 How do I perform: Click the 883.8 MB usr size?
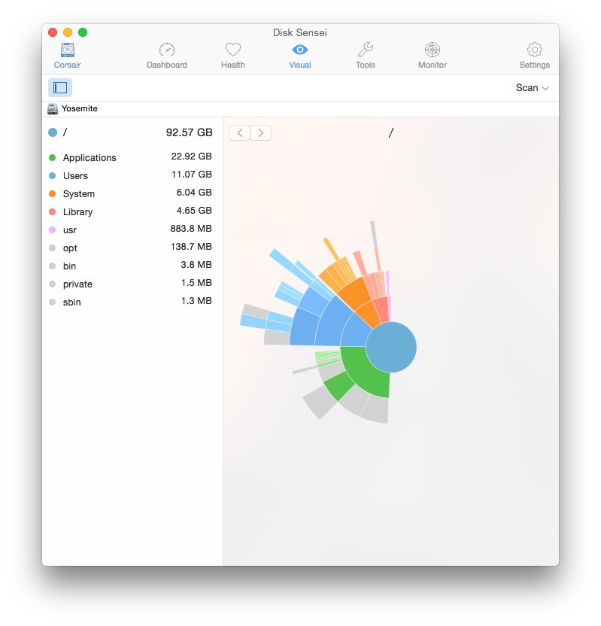pos(191,229)
